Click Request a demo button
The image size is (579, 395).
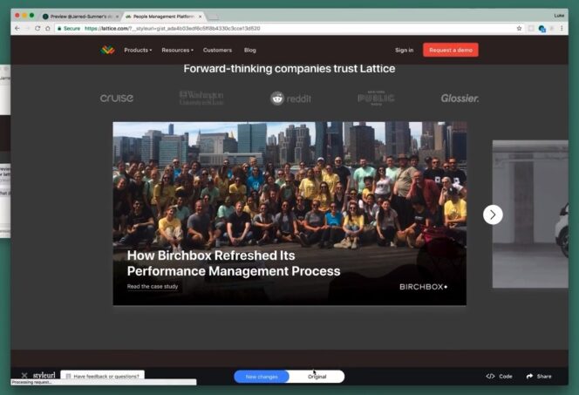(x=451, y=50)
